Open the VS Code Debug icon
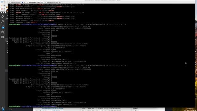 coord(2,32)
